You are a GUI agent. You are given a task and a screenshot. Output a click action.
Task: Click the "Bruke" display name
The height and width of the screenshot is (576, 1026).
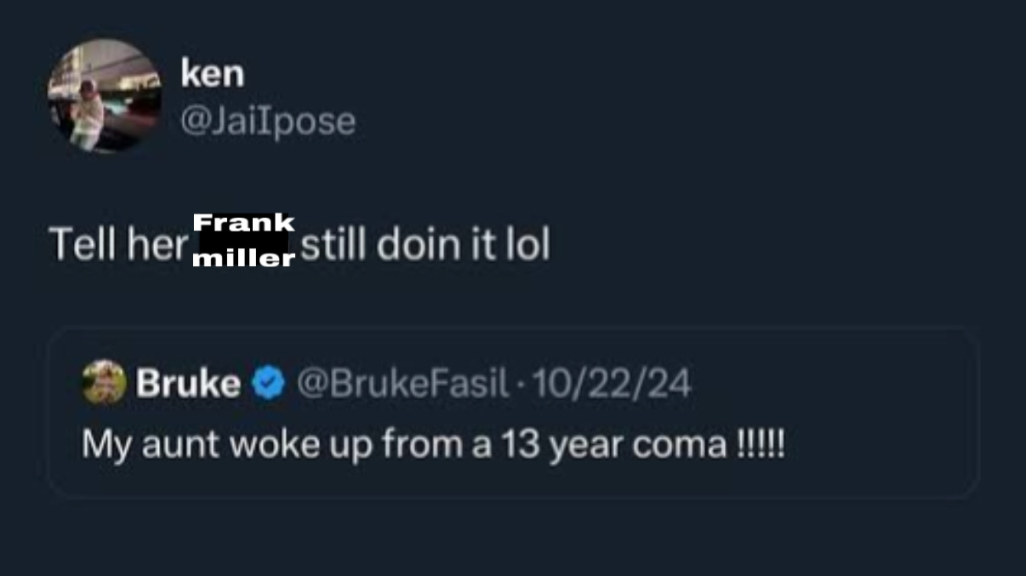pos(188,385)
